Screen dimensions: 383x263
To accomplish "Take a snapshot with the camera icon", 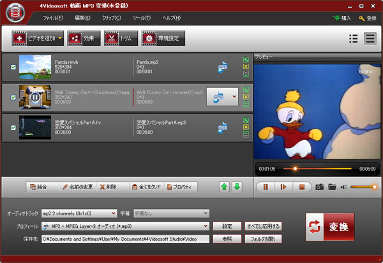I will point(320,187).
